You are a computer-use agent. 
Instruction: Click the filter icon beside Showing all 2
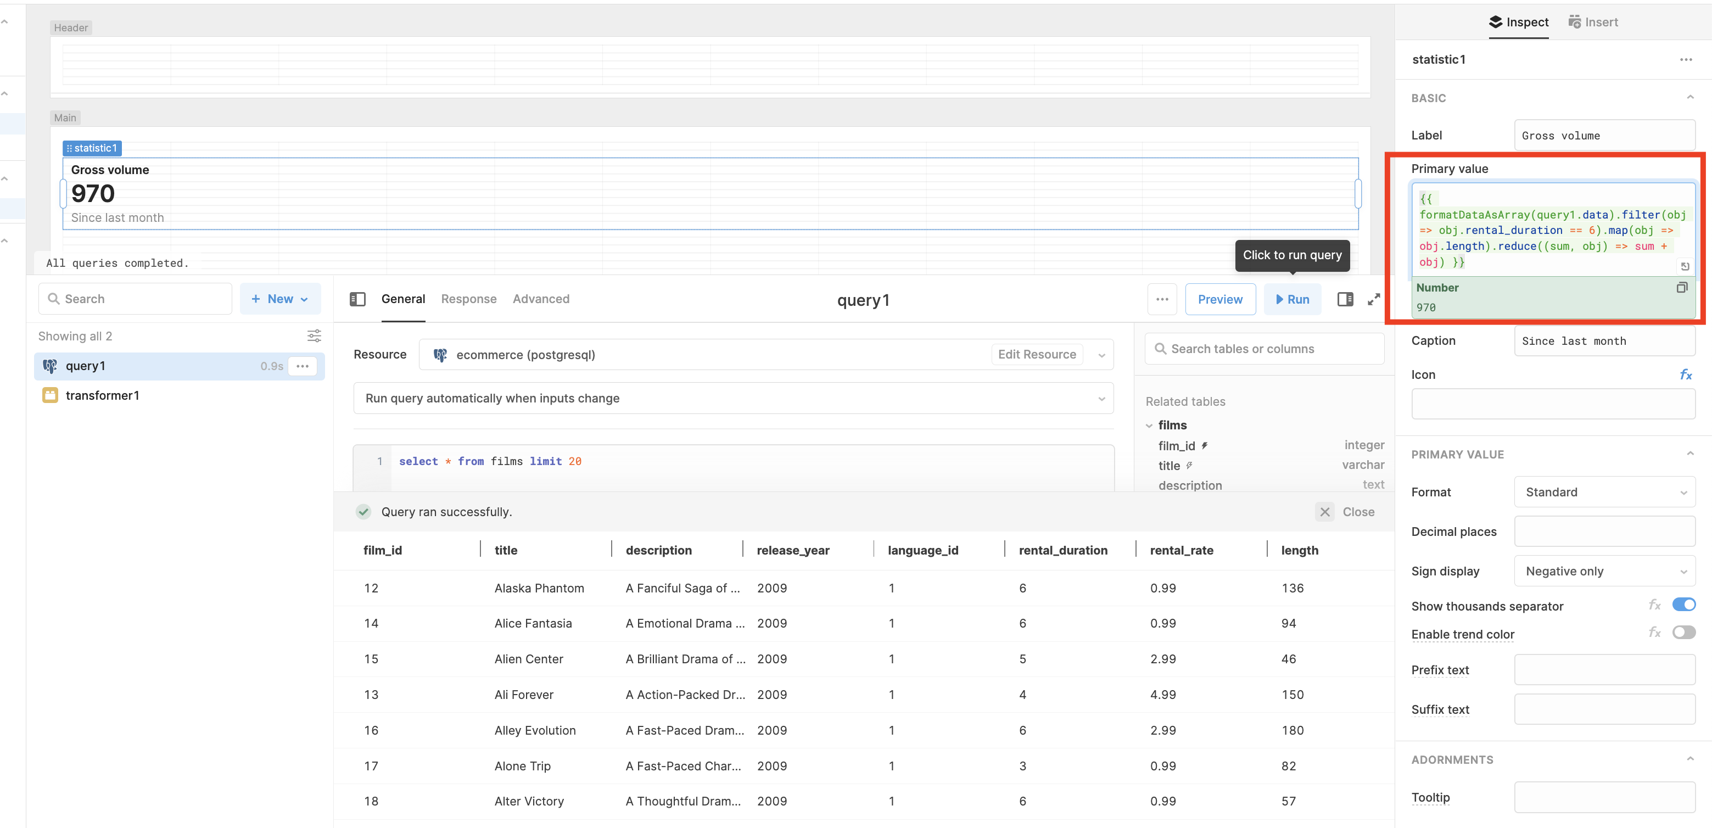314,335
